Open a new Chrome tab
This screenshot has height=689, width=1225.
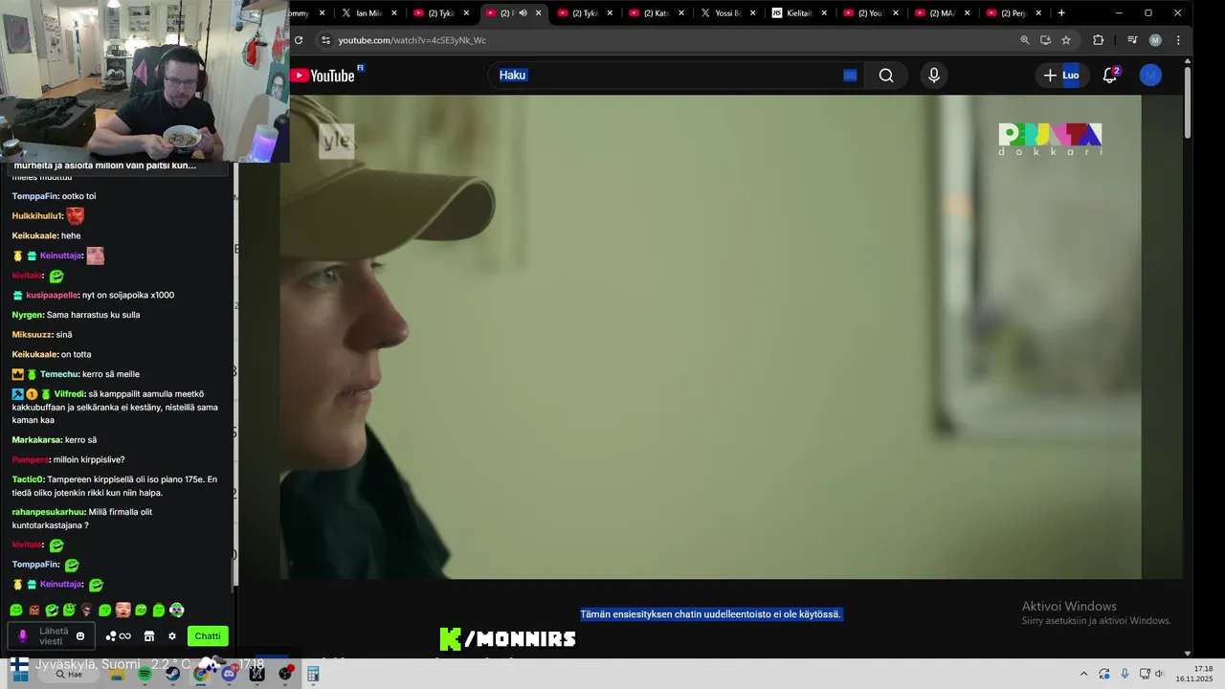coord(1061,13)
